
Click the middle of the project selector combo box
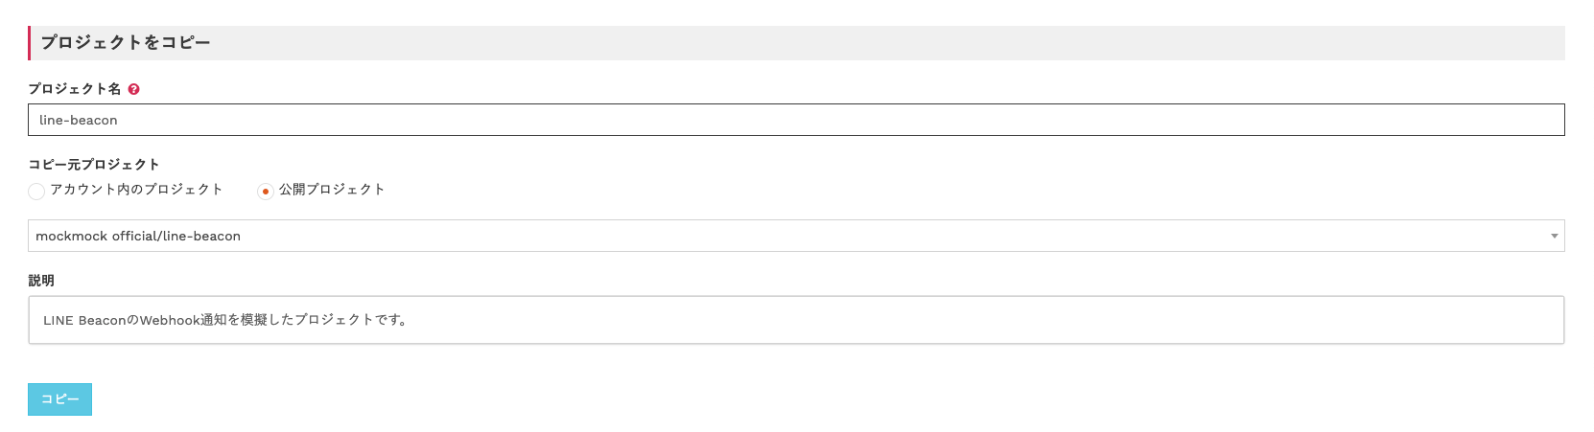[x=796, y=236]
